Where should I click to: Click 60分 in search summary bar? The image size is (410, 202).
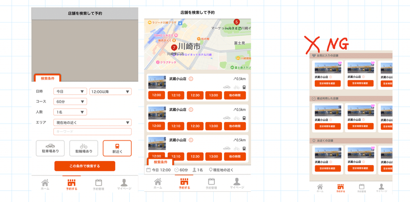(181, 170)
